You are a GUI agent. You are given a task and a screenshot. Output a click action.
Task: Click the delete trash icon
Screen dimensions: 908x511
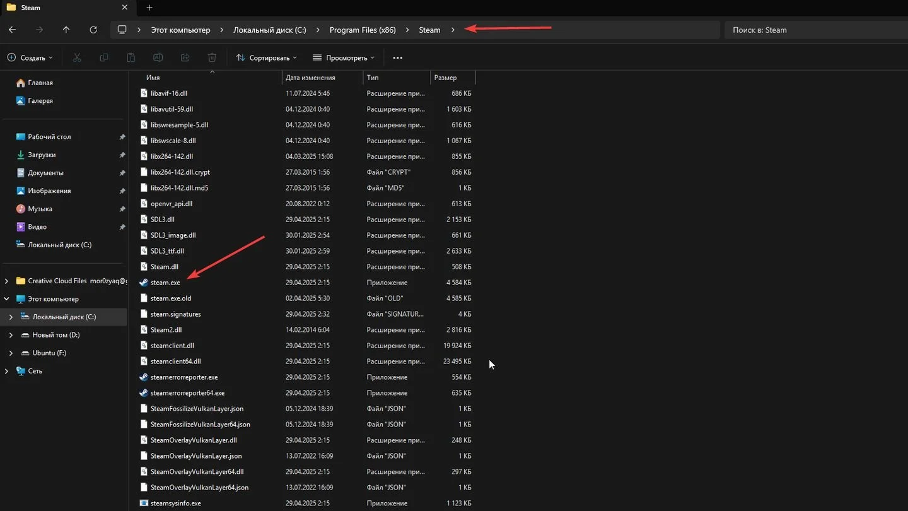(212, 57)
